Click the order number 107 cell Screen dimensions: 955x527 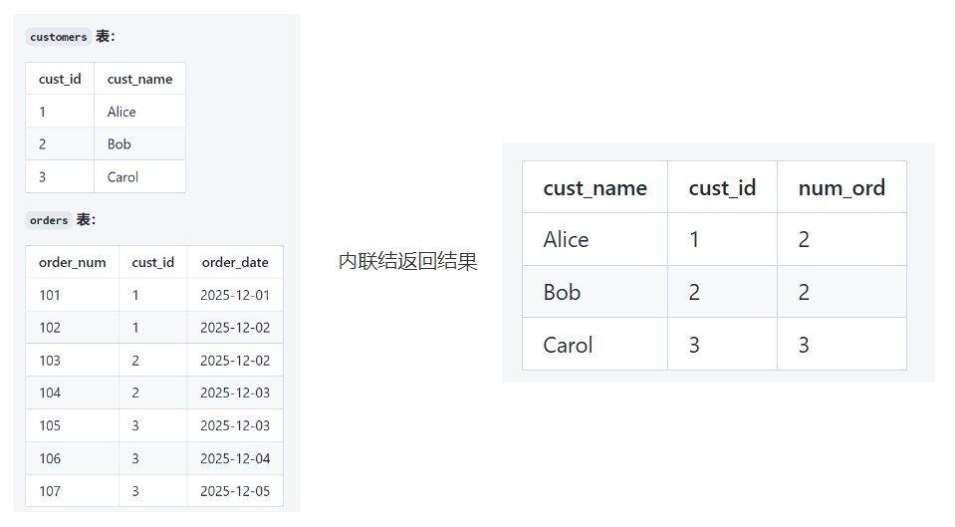click(x=50, y=490)
